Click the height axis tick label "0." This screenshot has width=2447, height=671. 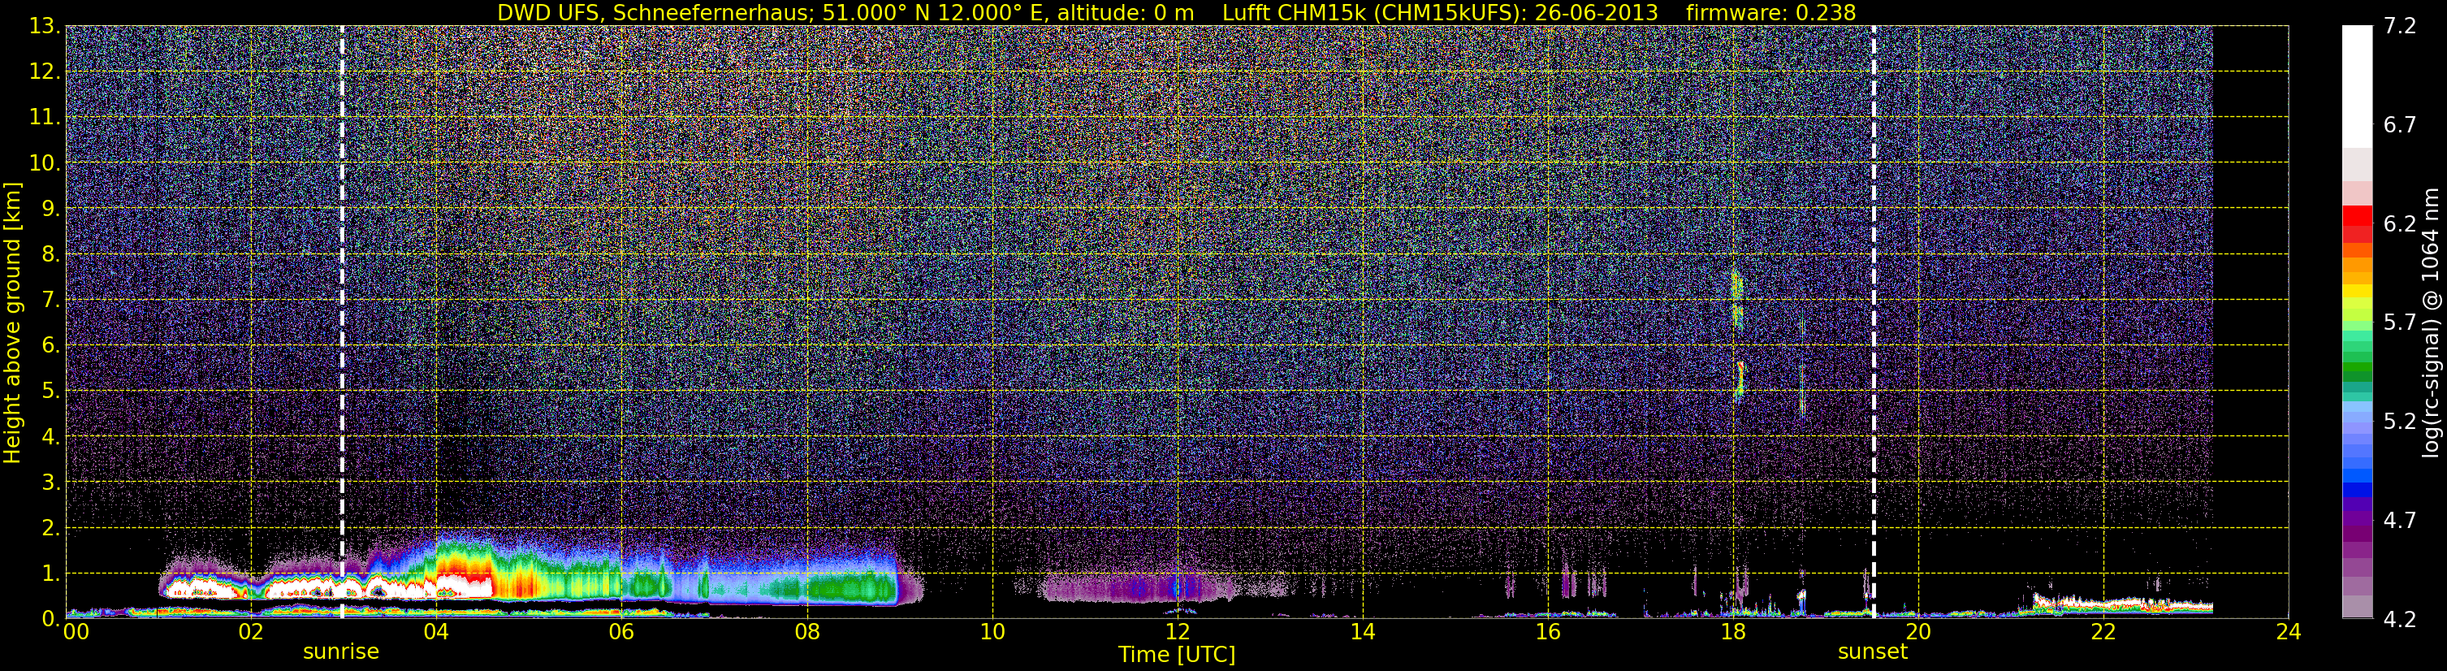pos(50,617)
